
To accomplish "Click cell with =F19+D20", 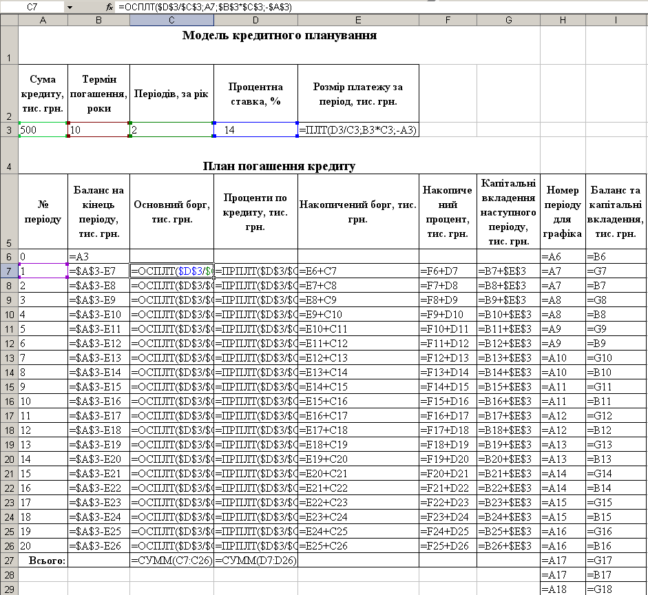I will click(x=448, y=459).
